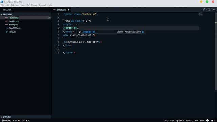
Task: Click the unsaved dot on footer.php tab
Action: point(68,10)
